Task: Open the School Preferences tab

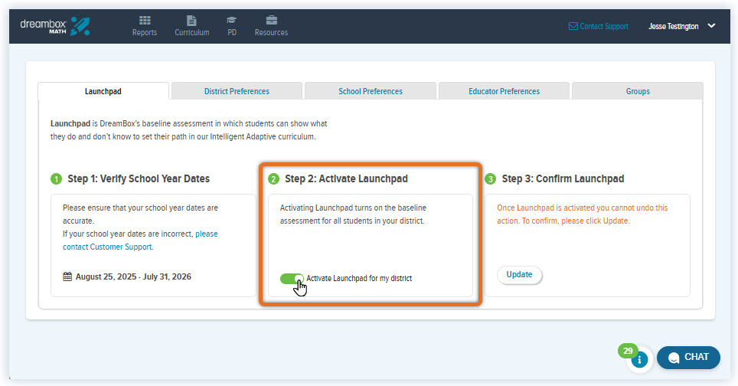Action: (371, 91)
